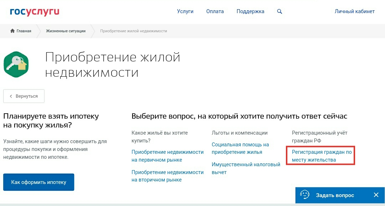Click the search magnifier icon
This screenshot has width=385, height=206.
pos(279,11)
